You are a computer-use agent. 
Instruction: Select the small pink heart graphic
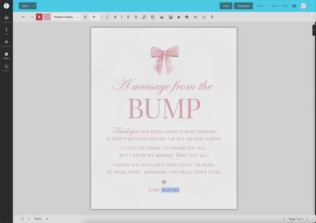164,182
